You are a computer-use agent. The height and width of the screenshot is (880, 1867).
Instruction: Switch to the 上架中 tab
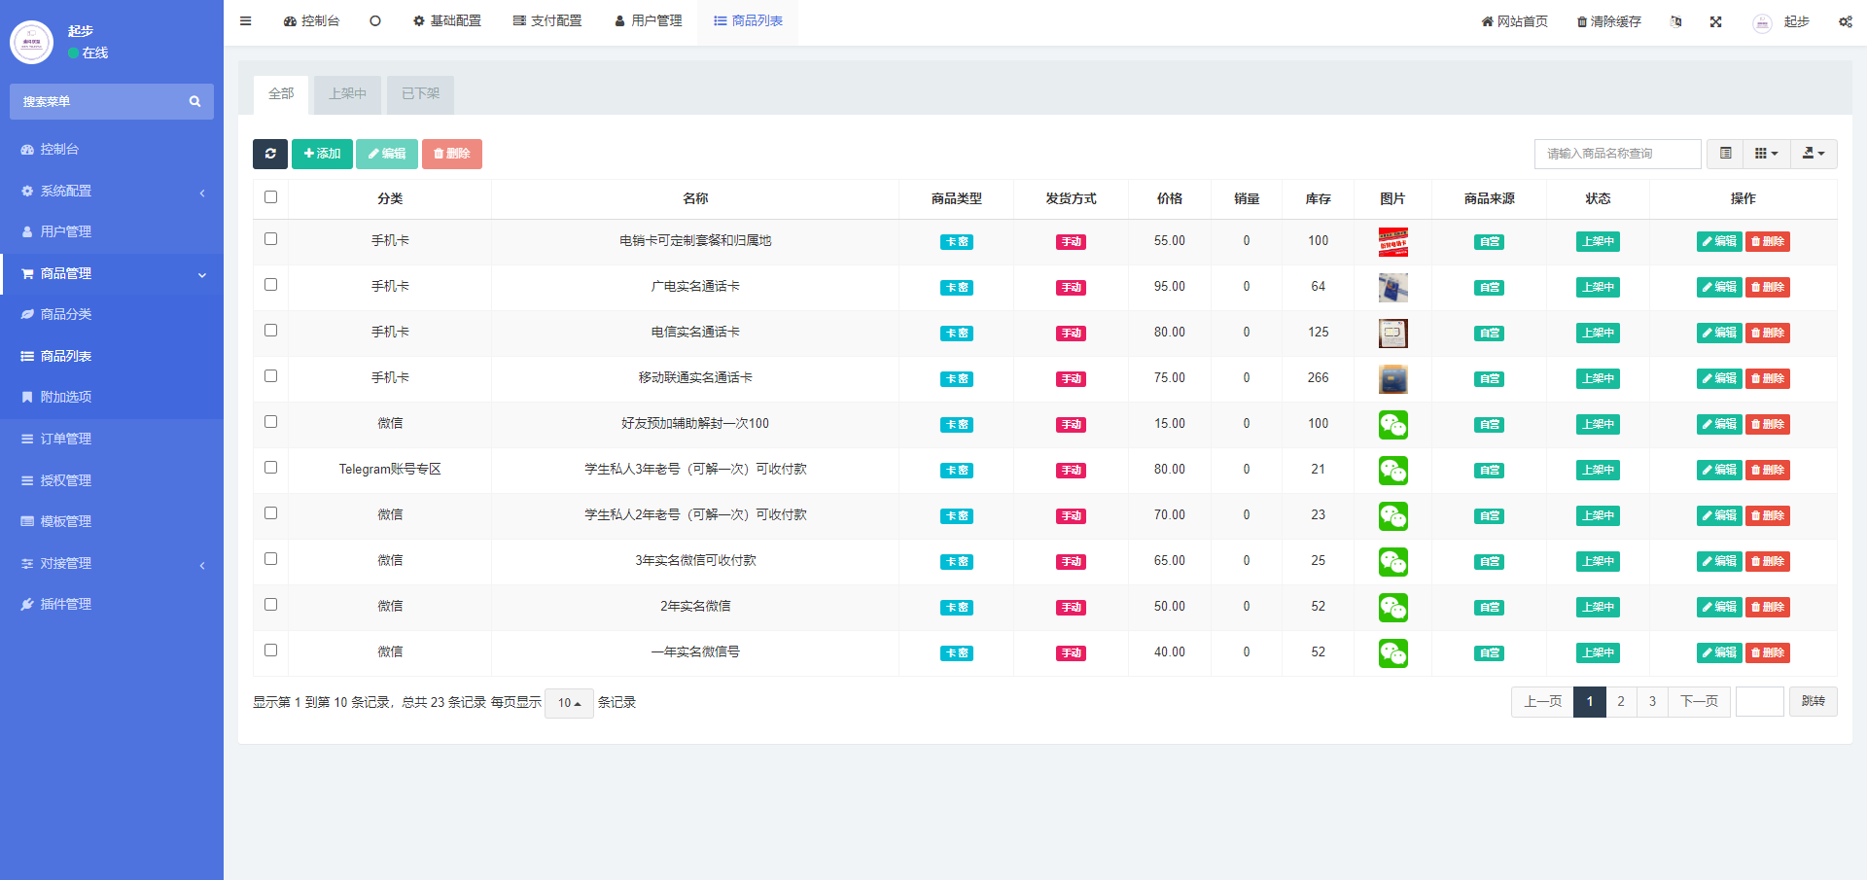point(347,94)
